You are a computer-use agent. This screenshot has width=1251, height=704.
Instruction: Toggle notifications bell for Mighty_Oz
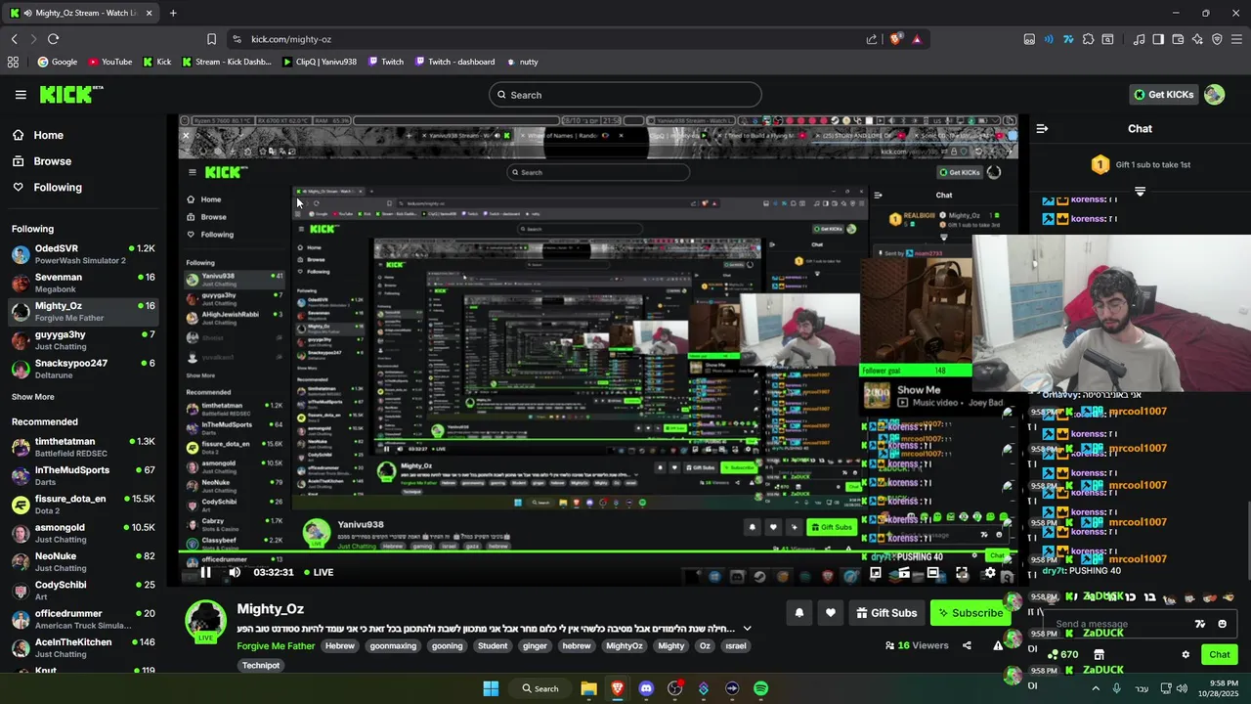798,613
